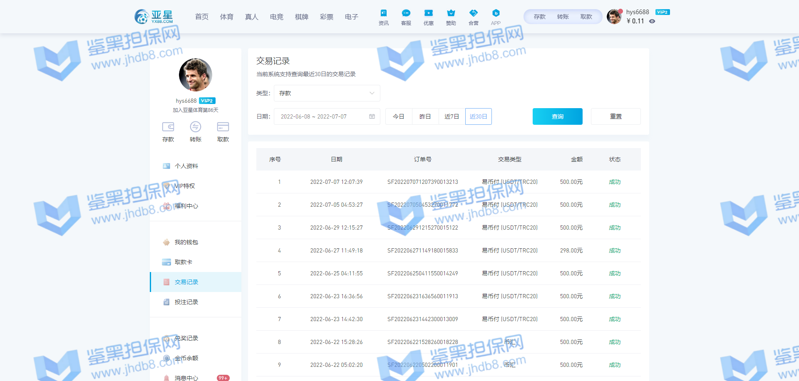799x381 pixels.
Task: Open the APP download icon
Action: [x=496, y=14]
